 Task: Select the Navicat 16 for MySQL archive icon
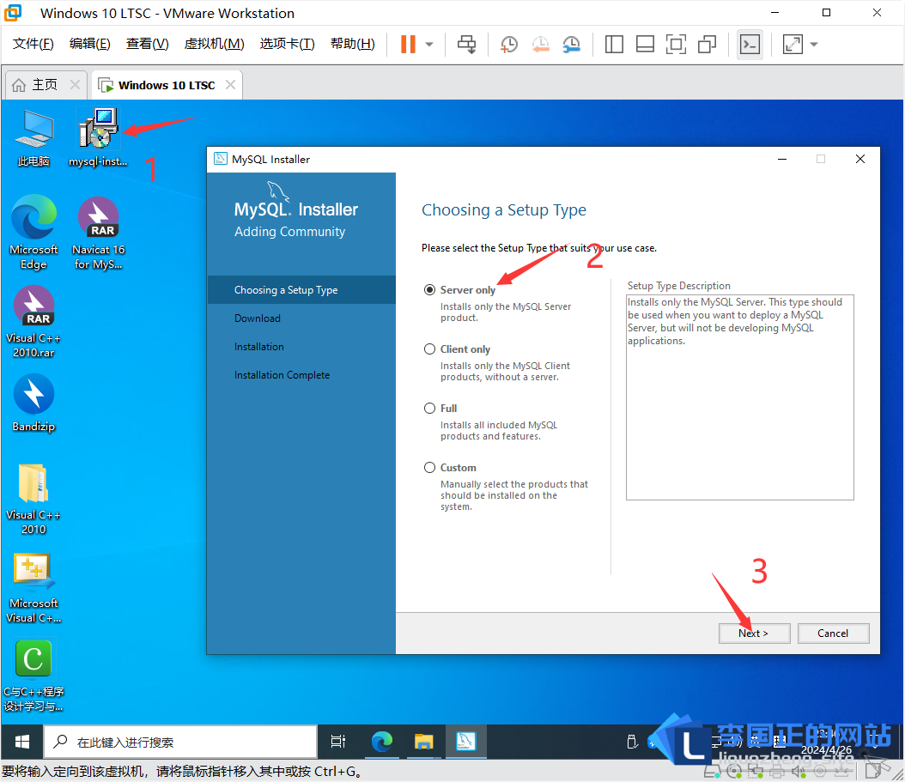pos(98,233)
